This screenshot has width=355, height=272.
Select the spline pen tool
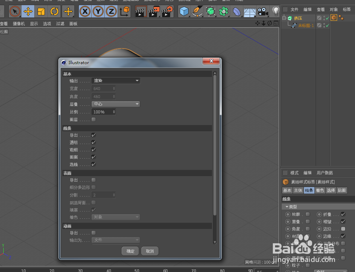click(197, 11)
